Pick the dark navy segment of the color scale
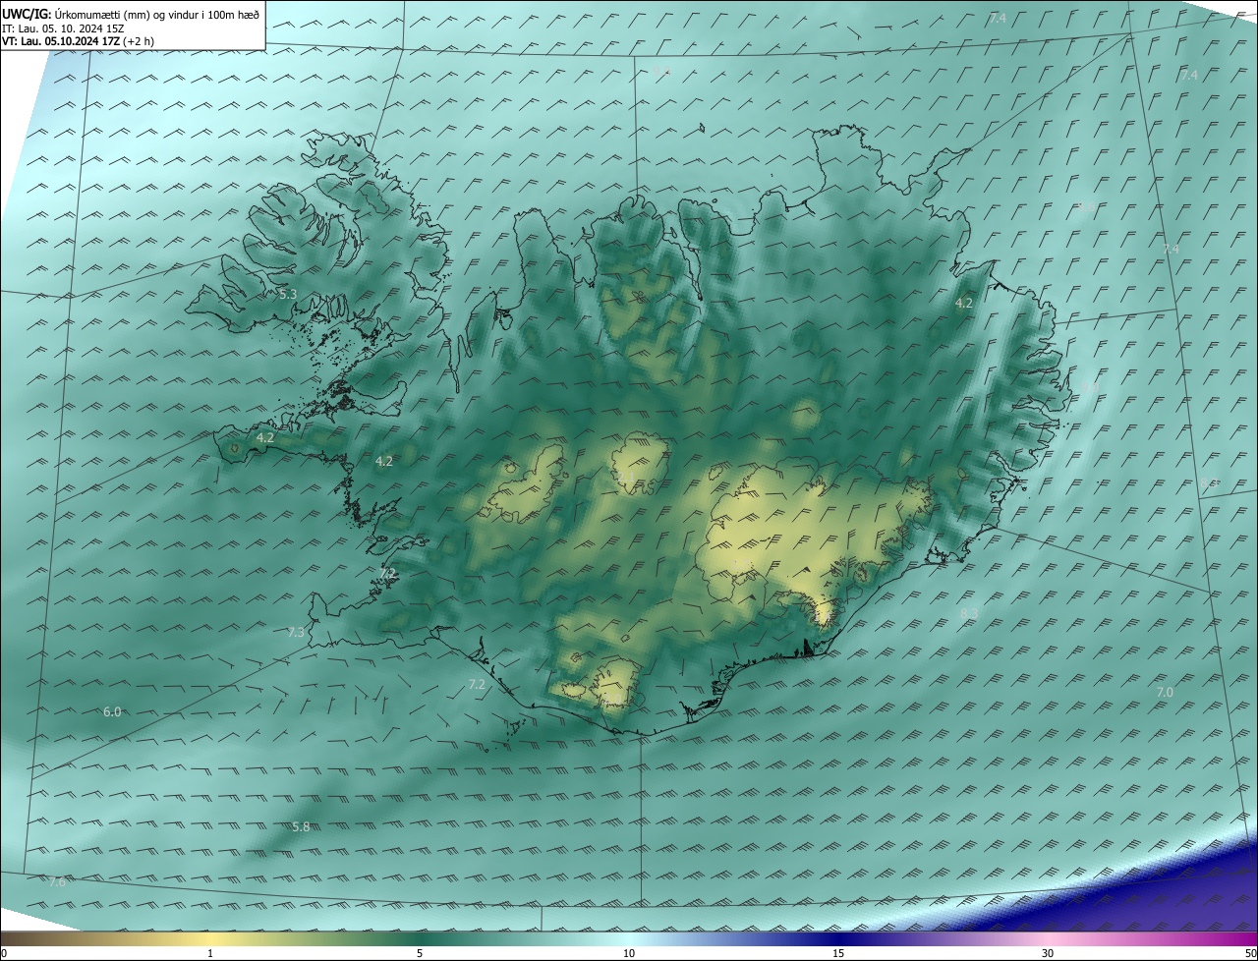The width and height of the screenshot is (1258, 961). tap(838, 938)
